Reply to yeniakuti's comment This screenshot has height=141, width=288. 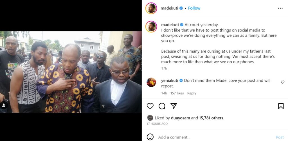click(192, 93)
